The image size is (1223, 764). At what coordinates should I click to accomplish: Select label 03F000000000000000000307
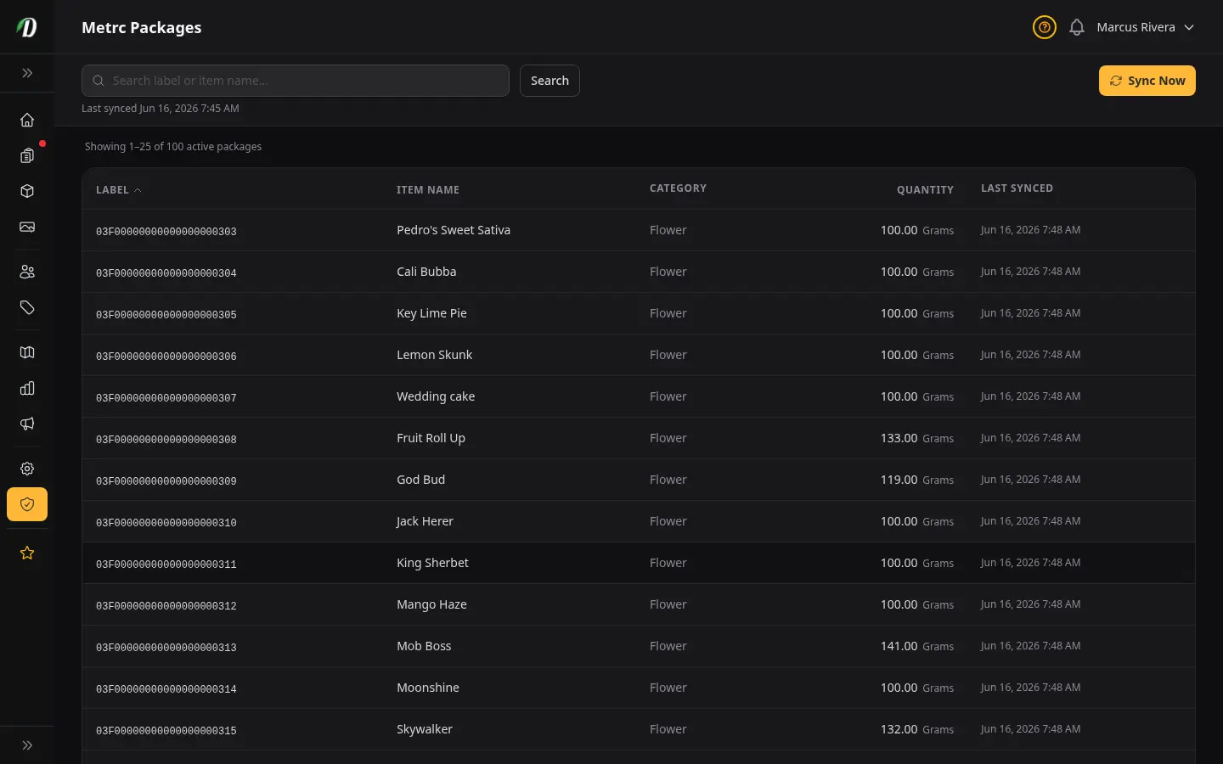point(166,398)
